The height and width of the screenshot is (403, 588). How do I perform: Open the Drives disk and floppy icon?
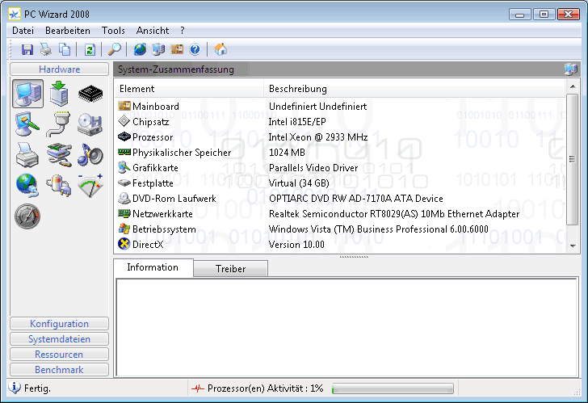click(90, 124)
